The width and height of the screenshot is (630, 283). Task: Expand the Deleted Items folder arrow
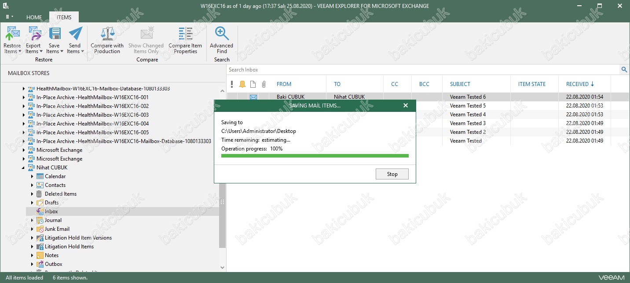32,194
